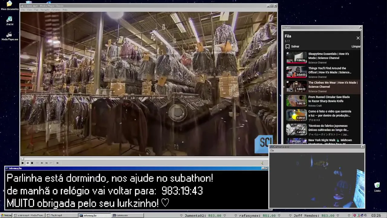The height and width of the screenshot is (218, 387).
Task: Select the Lixeira recycle bin icon
Action: pyautogui.click(x=377, y=187)
